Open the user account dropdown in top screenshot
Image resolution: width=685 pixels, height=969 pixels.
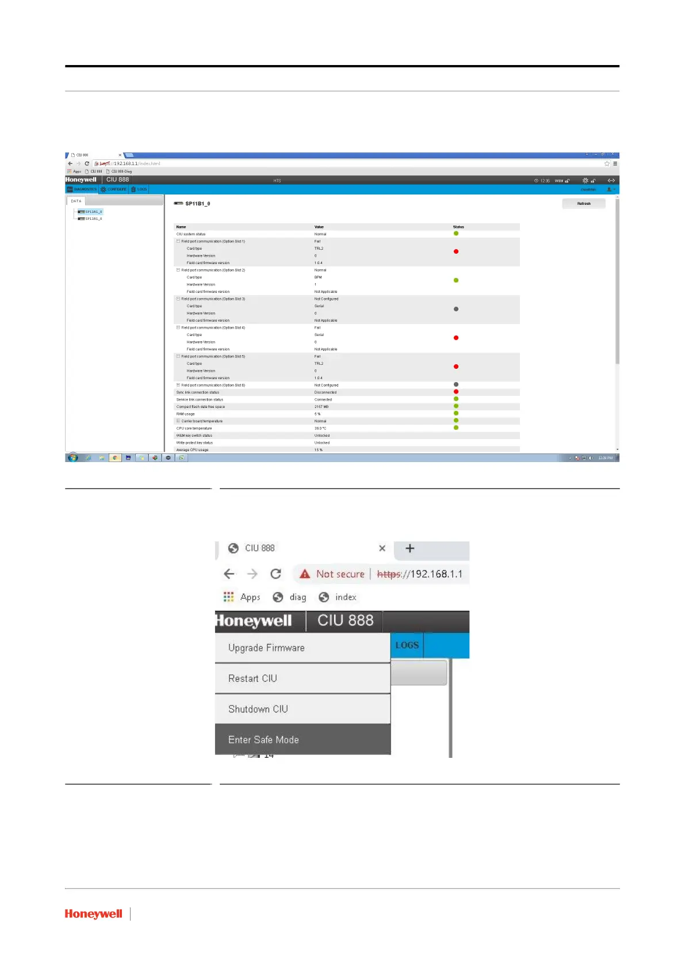(611, 189)
